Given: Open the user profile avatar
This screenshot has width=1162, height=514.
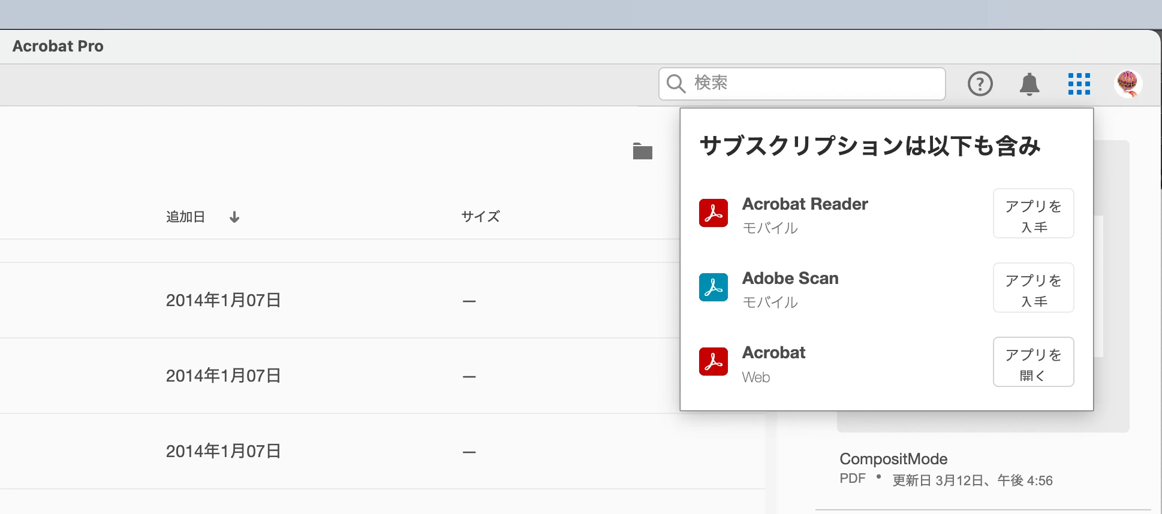Looking at the screenshot, I should (x=1128, y=84).
